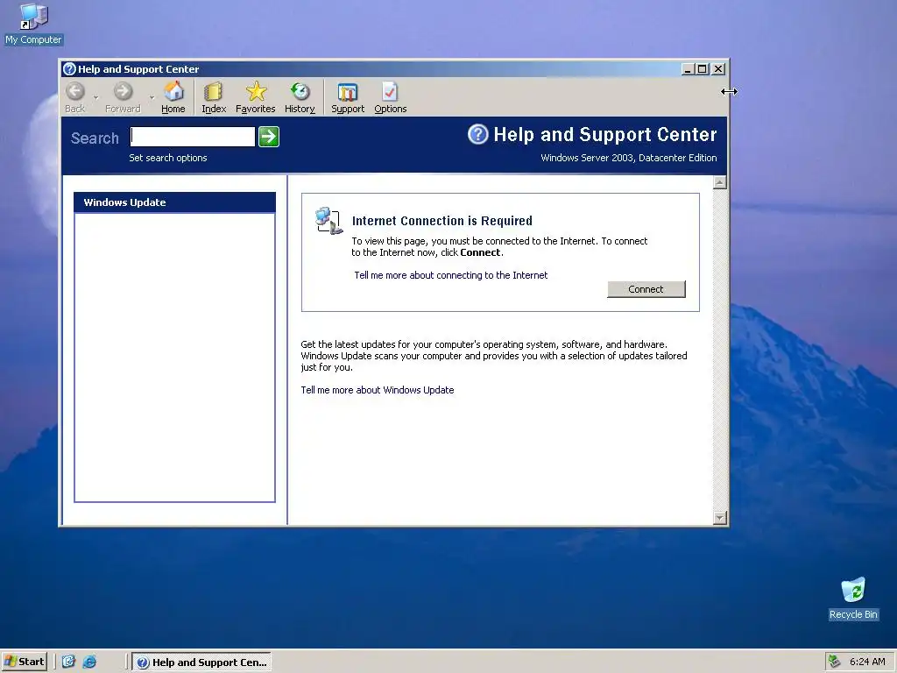Expand the Forward history dropdown arrow
Viewport: 897px width, 673px height.
pyautogui.click(x=152, y=97)
